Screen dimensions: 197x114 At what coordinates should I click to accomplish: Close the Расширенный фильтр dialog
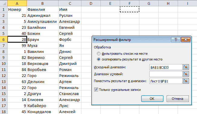(186, 40)
